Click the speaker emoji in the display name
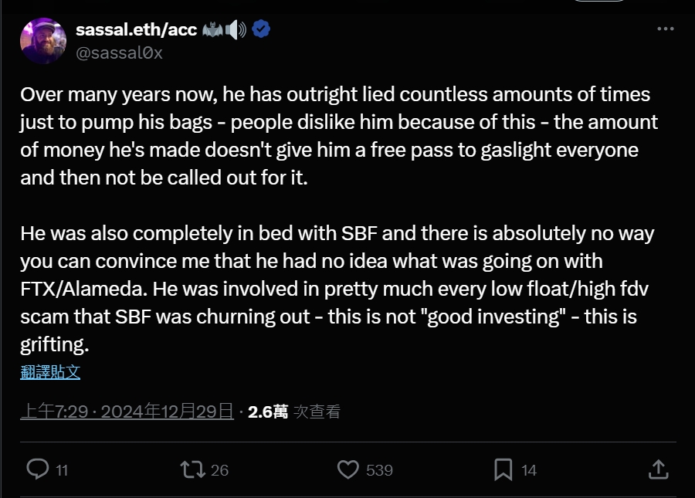 point(236,30)
